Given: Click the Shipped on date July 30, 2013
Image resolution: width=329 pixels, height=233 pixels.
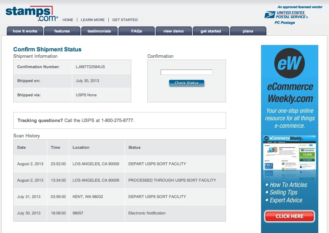Looking at the screenshot, I should (87, 81).
